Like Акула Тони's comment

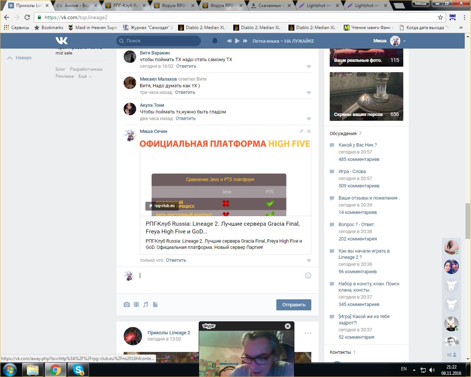(309, 119)
